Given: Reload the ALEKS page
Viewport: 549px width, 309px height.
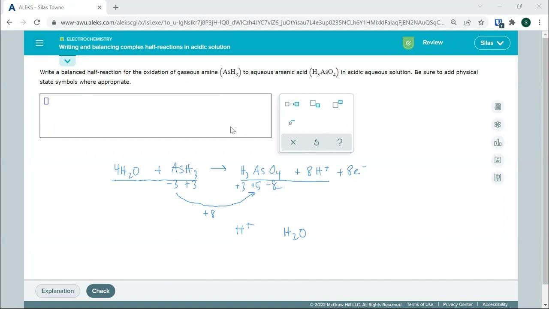Looking at the screenshot, I should pyautogui.click(x=37, y=22).
